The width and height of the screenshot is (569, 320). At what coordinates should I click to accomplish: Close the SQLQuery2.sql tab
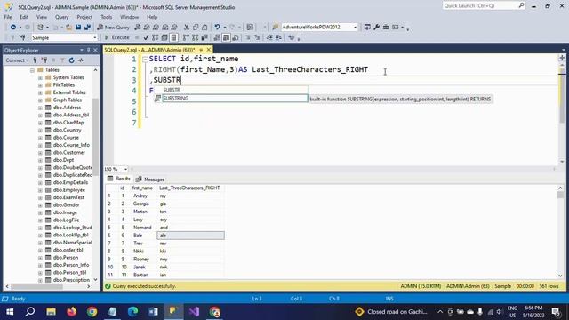tap(209, 50)
